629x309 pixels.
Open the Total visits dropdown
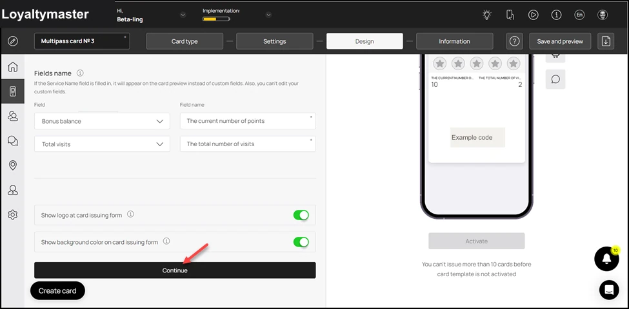pos(103,144)
